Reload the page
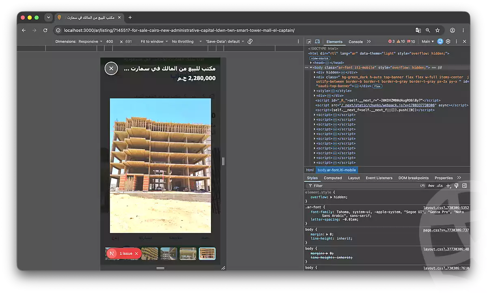The image size is (487, 293). [45, 30]
